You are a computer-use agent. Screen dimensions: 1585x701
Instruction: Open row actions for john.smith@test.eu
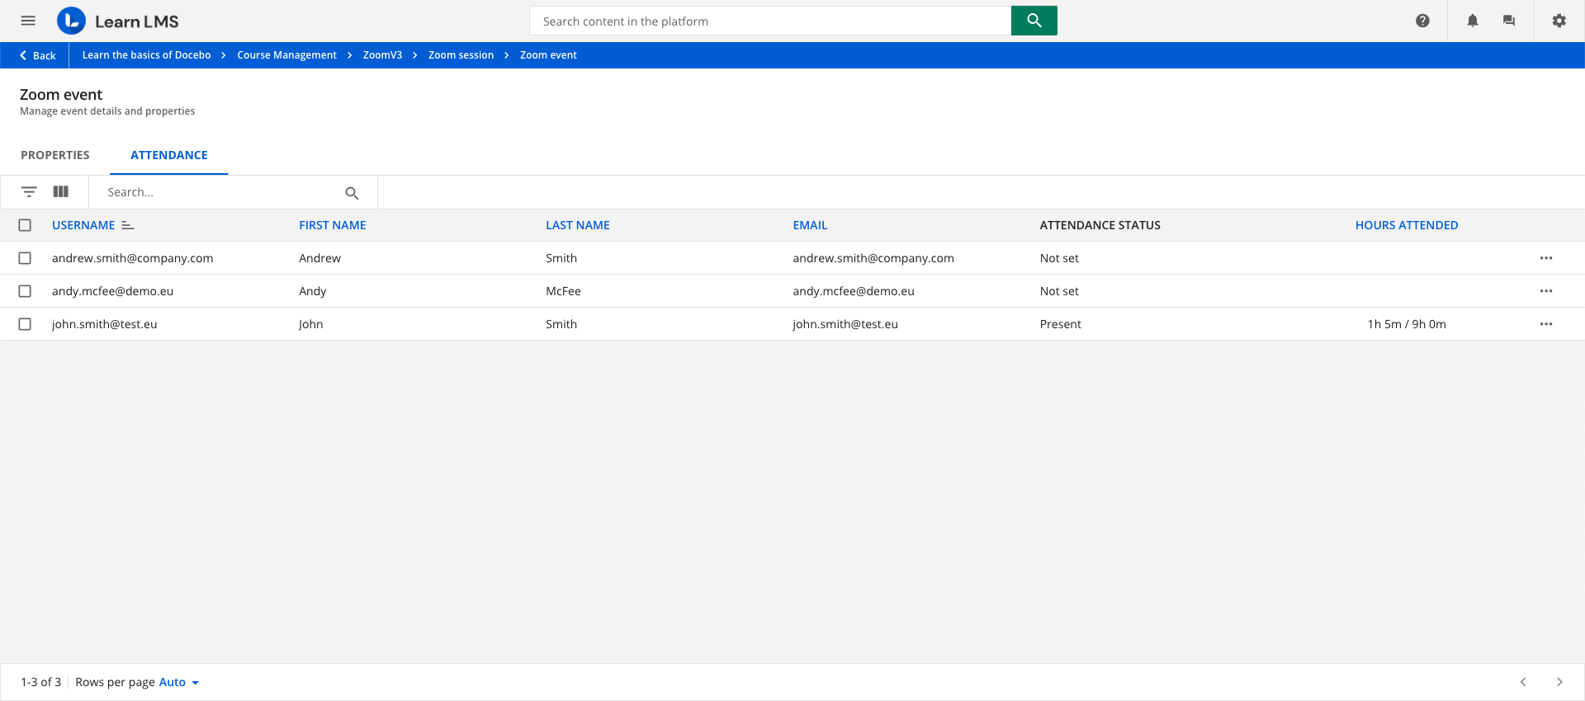coord(1546,324)
